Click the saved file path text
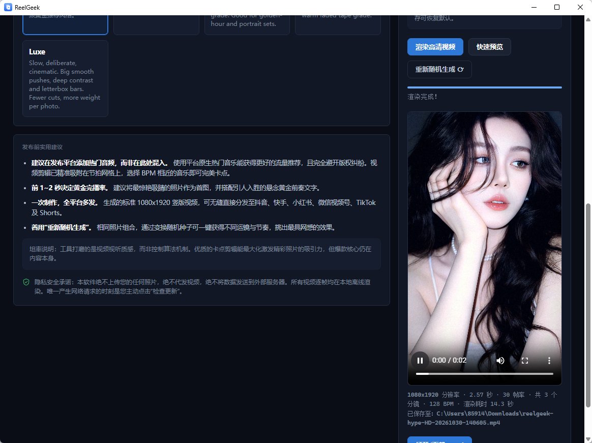The image size is (592, 443). coord(480,418)
